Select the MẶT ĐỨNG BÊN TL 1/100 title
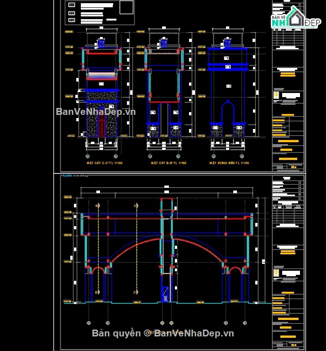This screenshot has height=351, width=326. [x=229, y=163]
